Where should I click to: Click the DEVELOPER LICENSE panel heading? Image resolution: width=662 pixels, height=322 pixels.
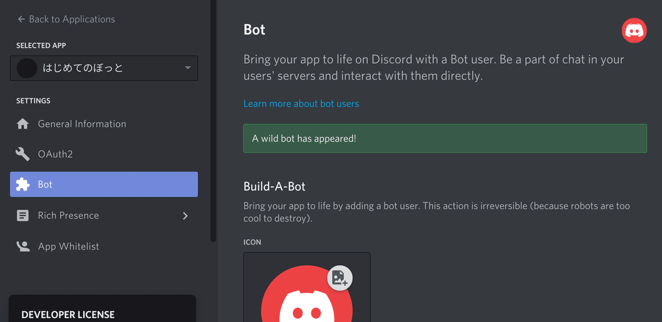coord(68,315)
